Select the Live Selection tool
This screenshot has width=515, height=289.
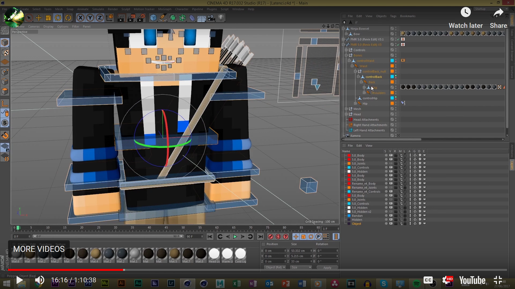tap(29, 18)
